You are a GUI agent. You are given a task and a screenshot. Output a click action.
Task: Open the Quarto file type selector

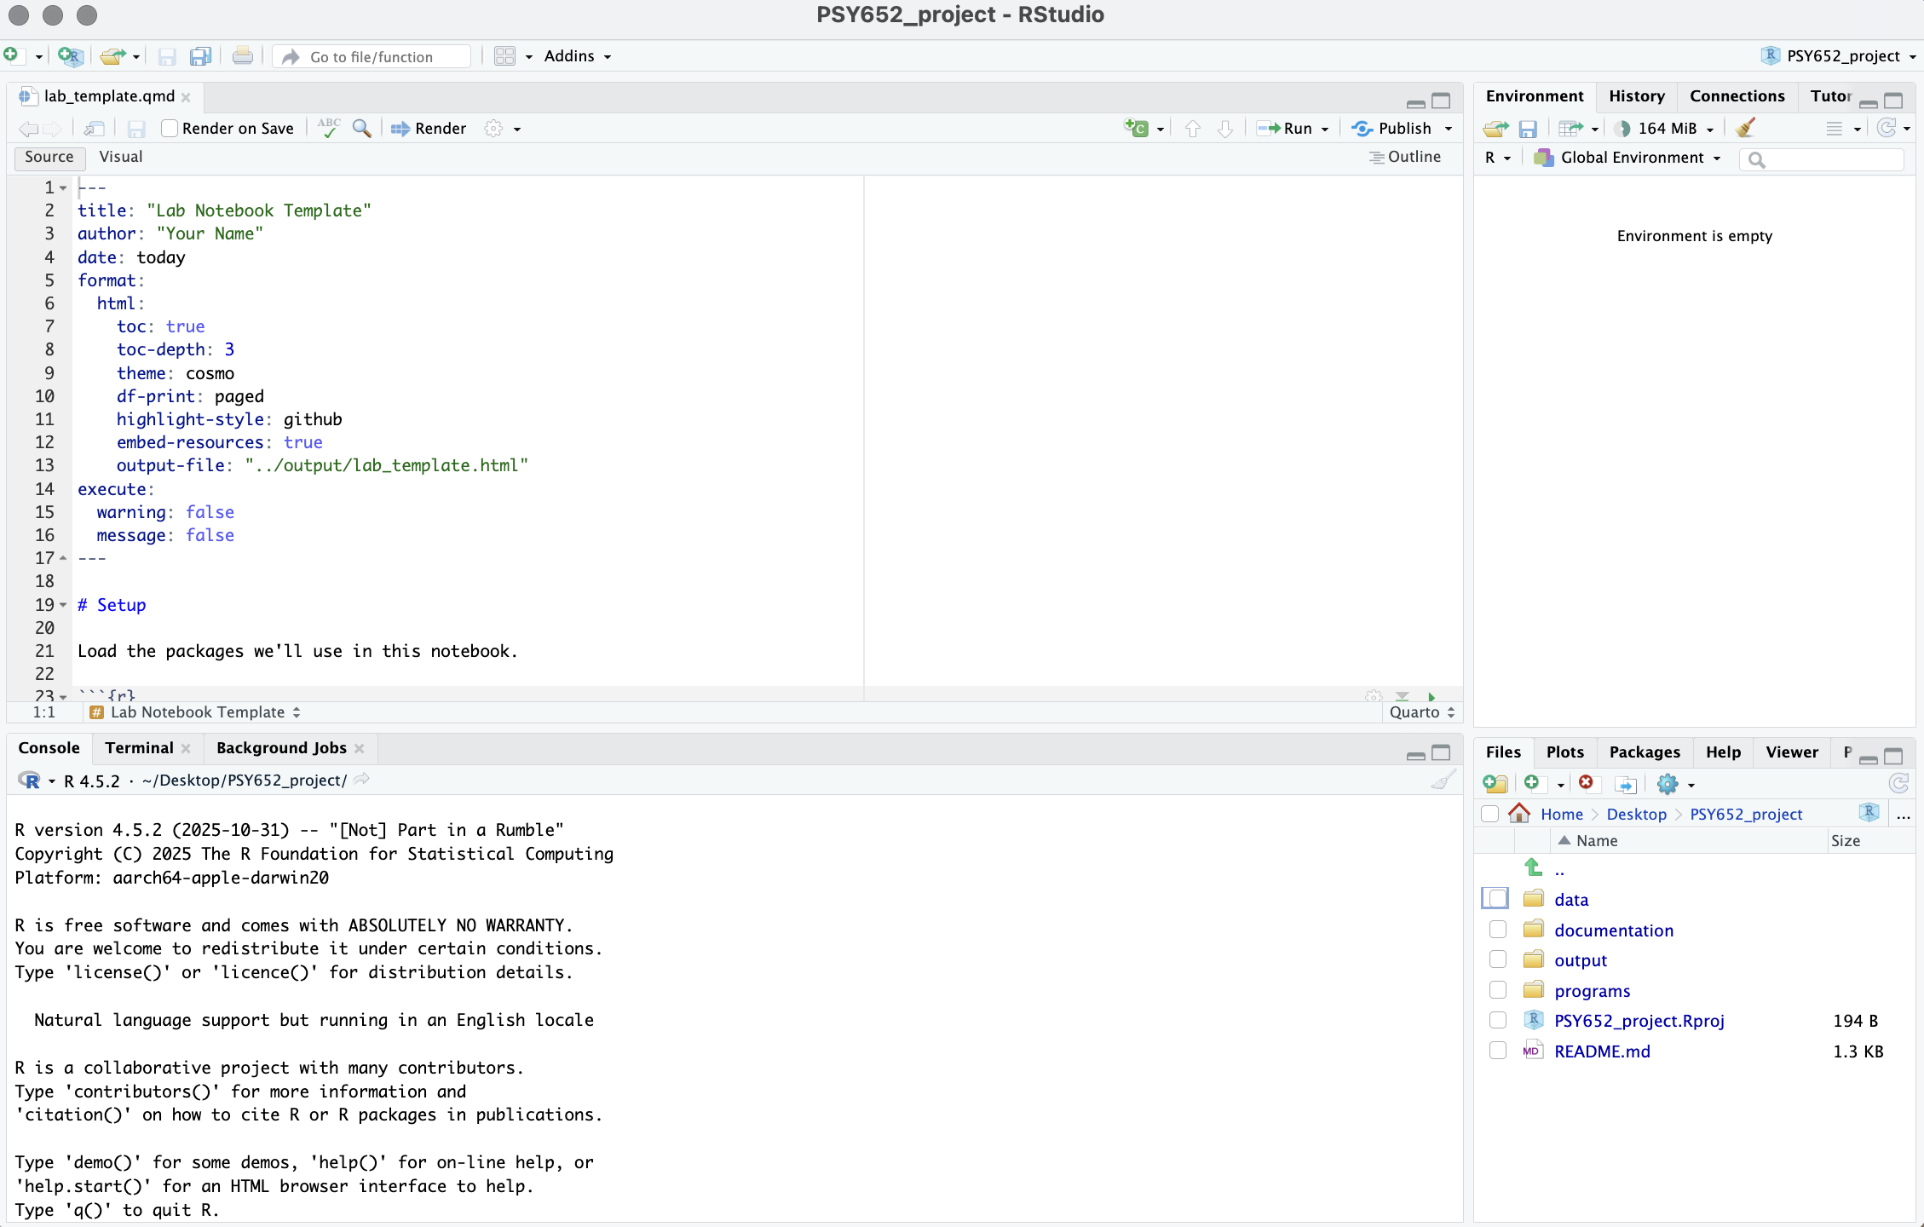pyautogui.click(x=1422, y=712)
